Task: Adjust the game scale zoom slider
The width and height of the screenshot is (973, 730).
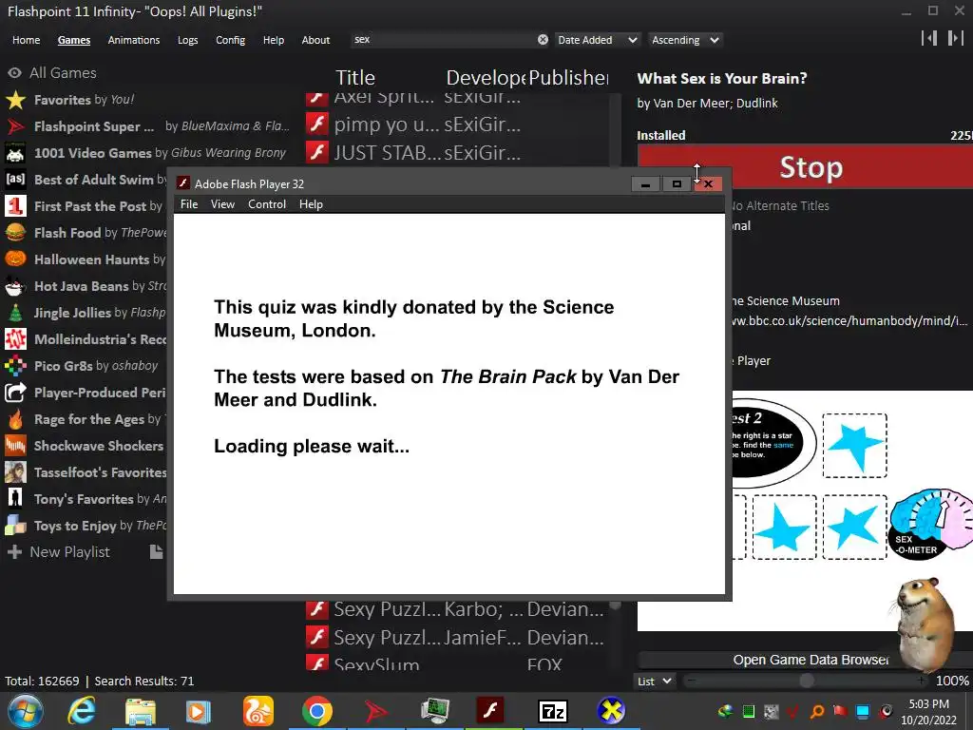Action: pyautogui.click(x=807, y=681)
